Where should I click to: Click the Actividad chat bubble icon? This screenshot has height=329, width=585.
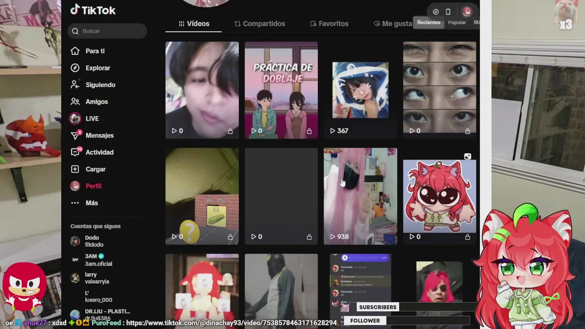(75, 153)
